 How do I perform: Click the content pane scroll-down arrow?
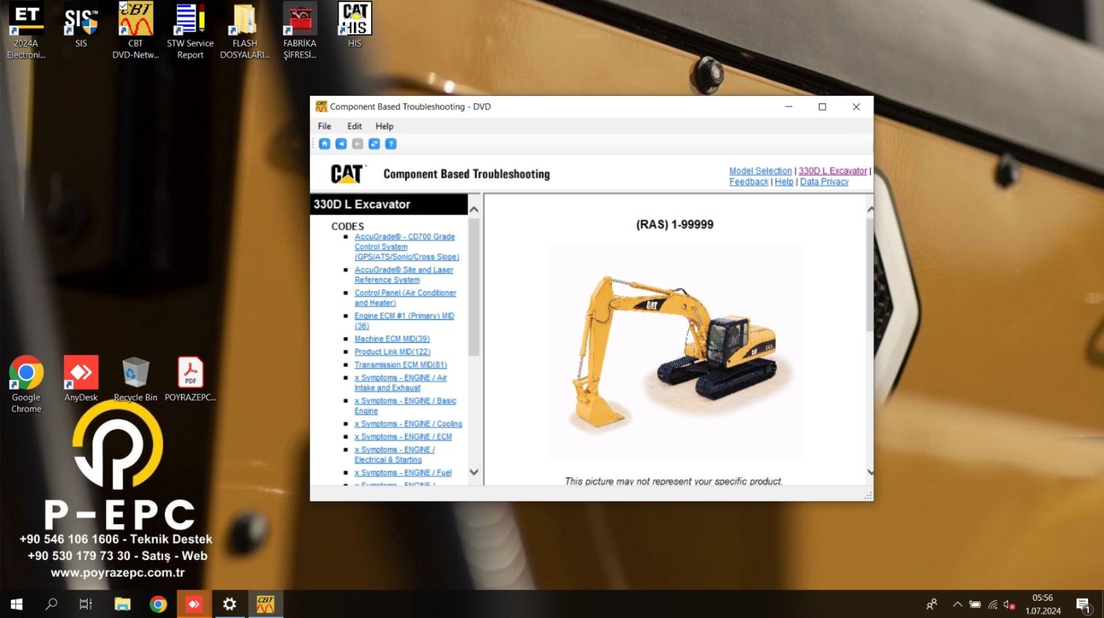point(870,472)
